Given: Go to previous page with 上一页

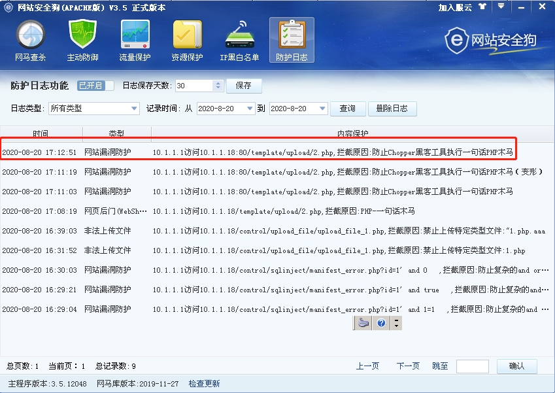Looking at the screenshot, I should (x=367, y=366).
